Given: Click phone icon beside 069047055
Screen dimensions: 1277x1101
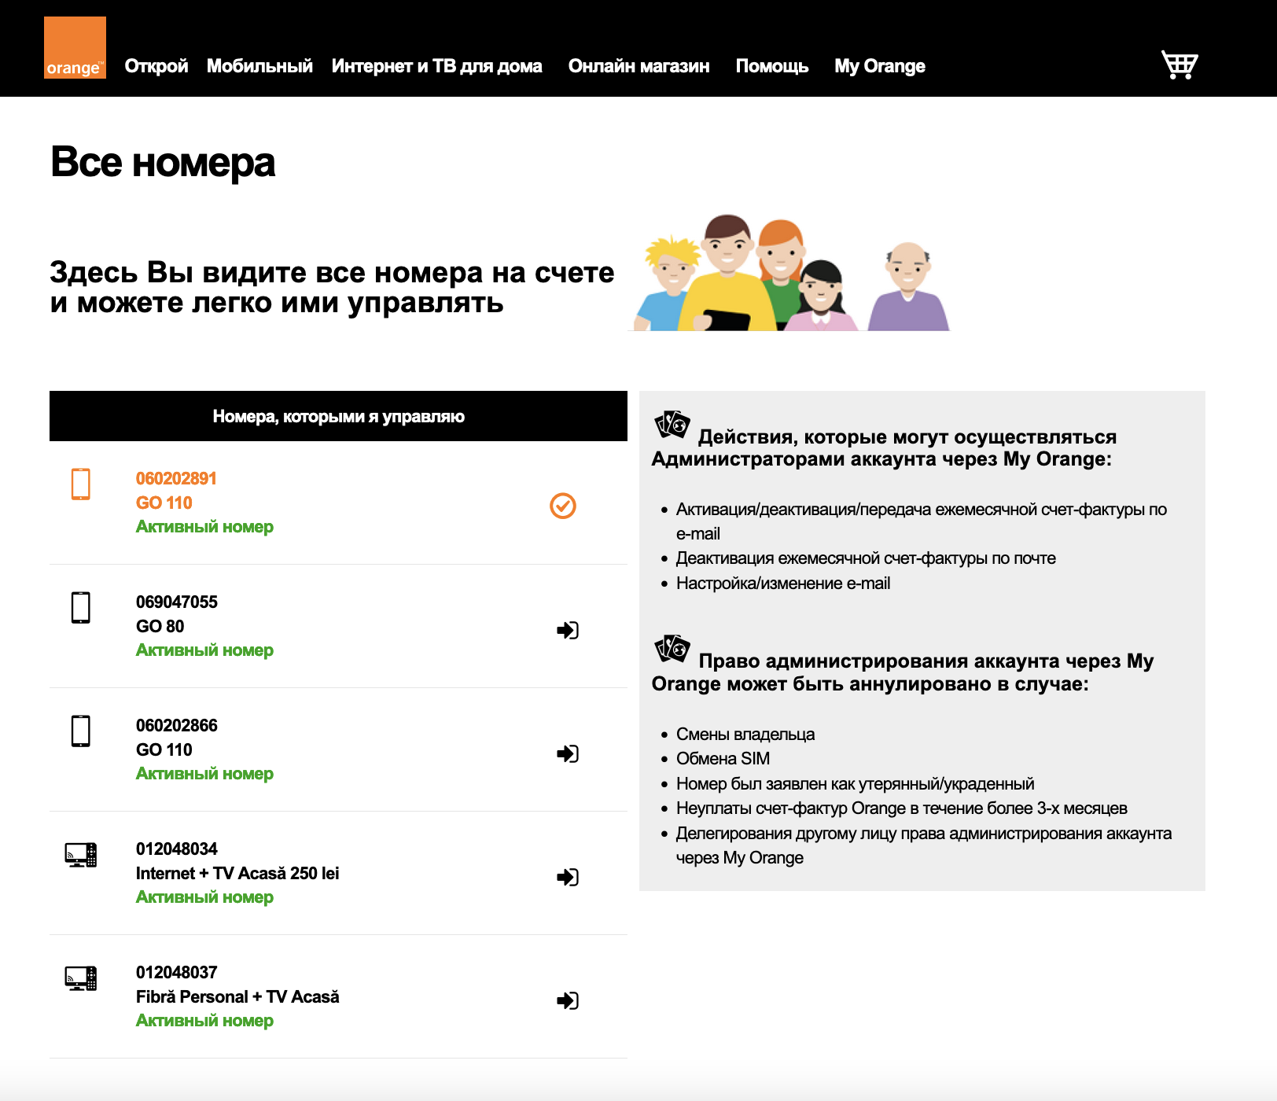Looking at the screenshot, I should [81, 607].
